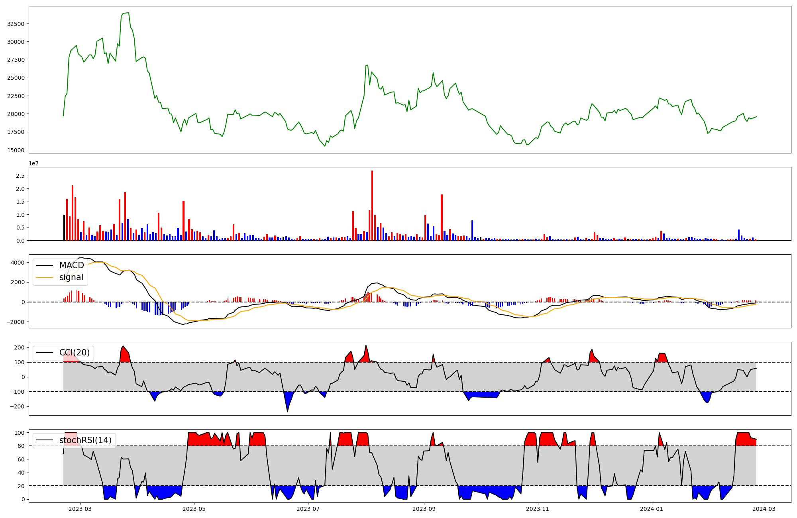Click the CCI(20) legend entry
The width and height of the screenshot is (797, 518).
(75, 353)
